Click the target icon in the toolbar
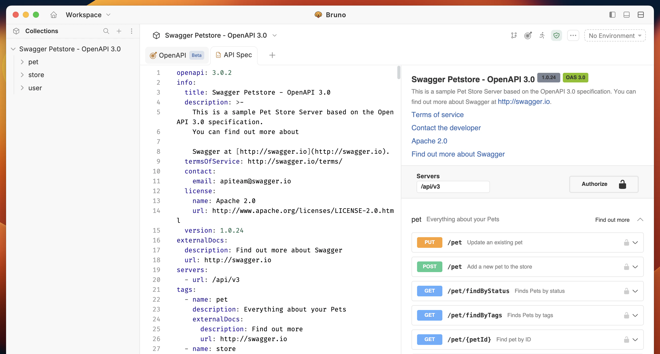Viewport: 660px width, 354px height. click(528, 35)
